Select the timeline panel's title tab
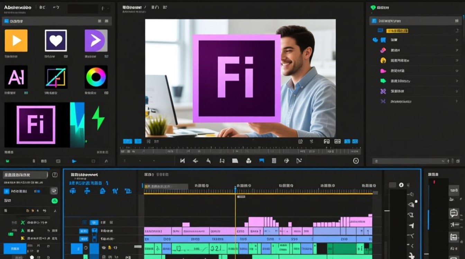Viewport: 465px width, 259px height. click(85, 175)
